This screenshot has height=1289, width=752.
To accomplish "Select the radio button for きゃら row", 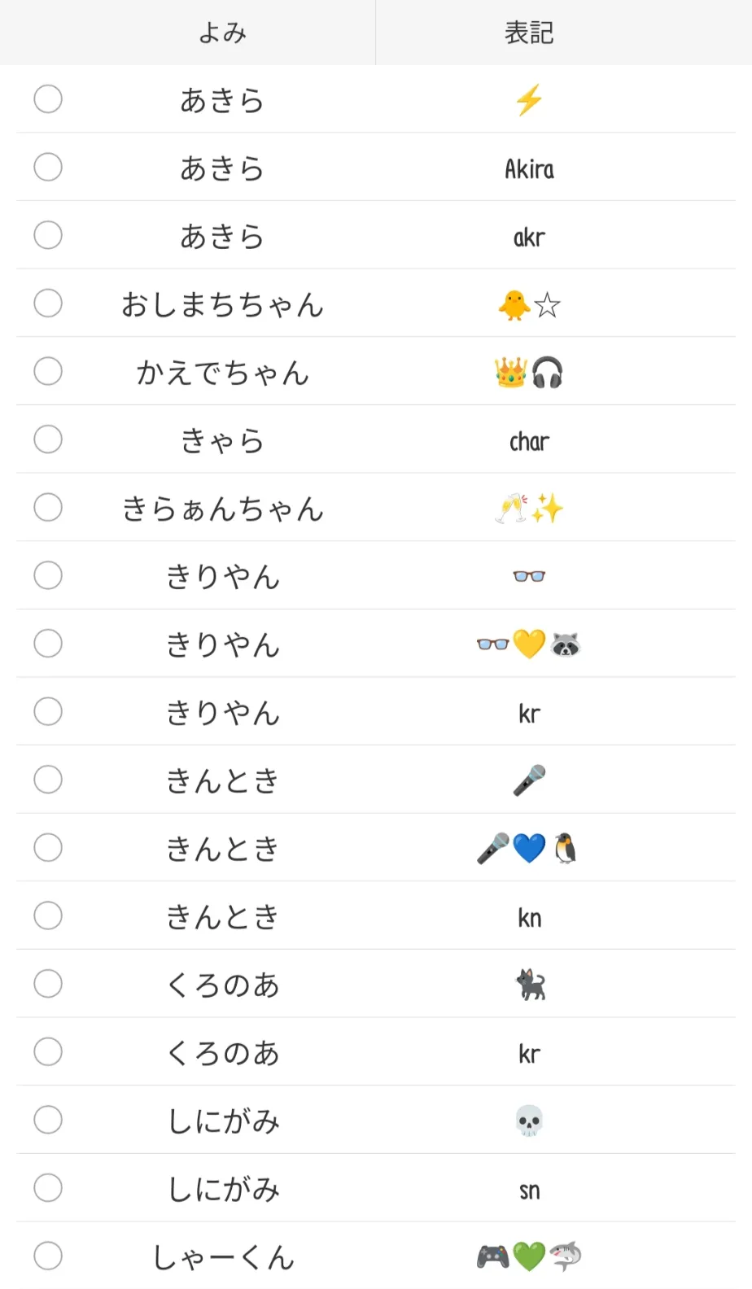I will pyautogui.click(x=48, y=439).
